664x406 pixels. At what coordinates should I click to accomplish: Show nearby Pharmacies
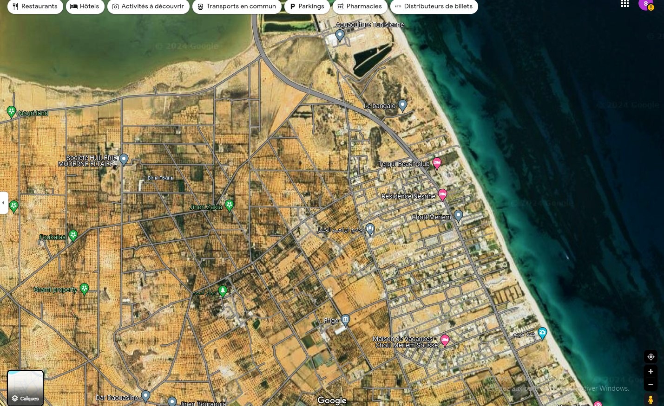tap(360, 6)
